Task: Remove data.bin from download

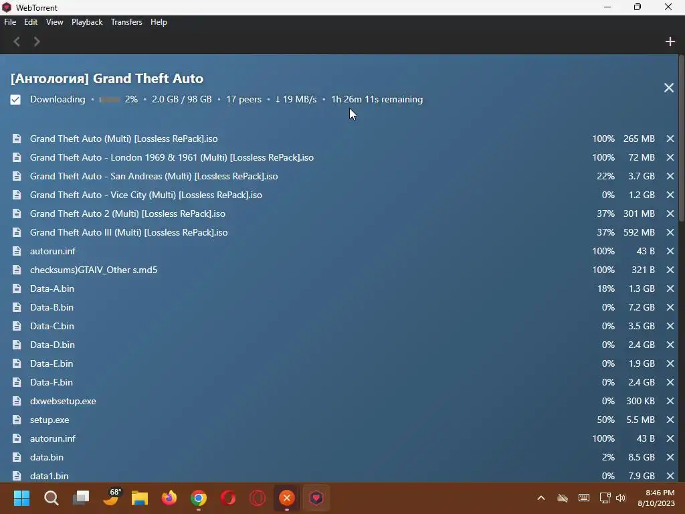Action: [670, 457]
